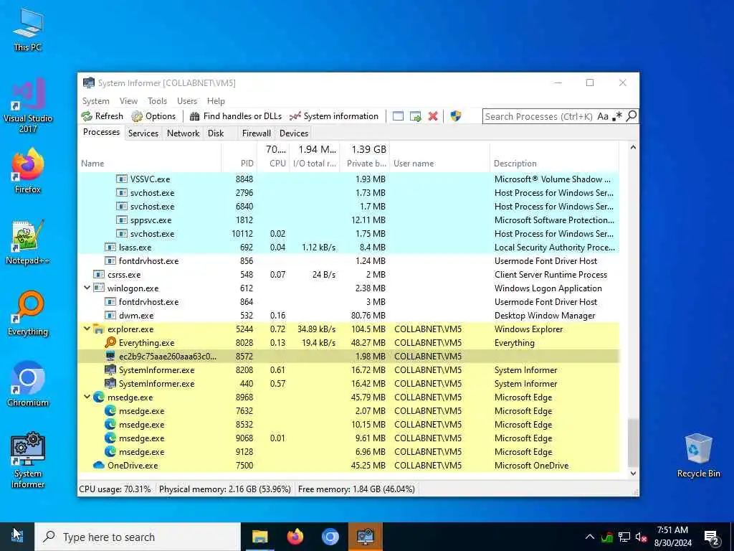The width and height of the screenshot is (734, 551).
Task: Click the find window toolbar icon
Action: [x=398, y=116]
